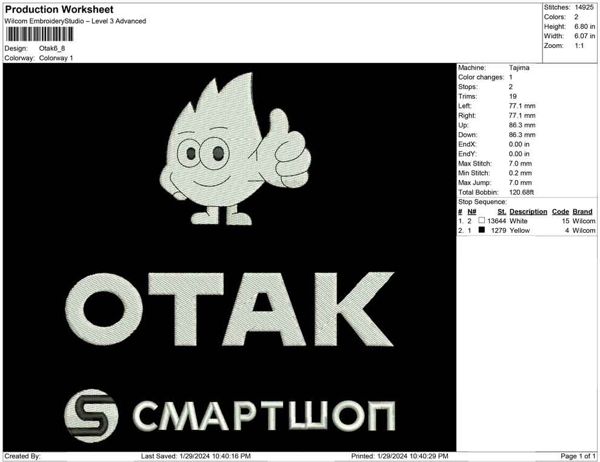Click the design name 'Otak6_8'
The image size is (600, 462).
[x=52, y=49]
